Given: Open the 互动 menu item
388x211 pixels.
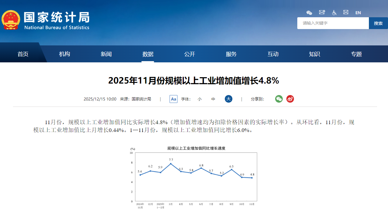Looking at the screenshot, I should (273, 54).
